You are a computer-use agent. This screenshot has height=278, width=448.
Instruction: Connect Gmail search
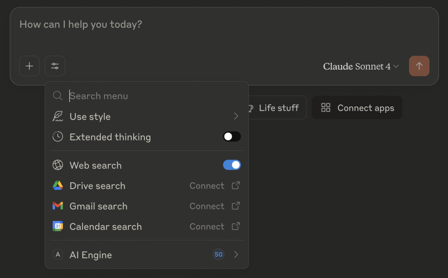point(207,206)
